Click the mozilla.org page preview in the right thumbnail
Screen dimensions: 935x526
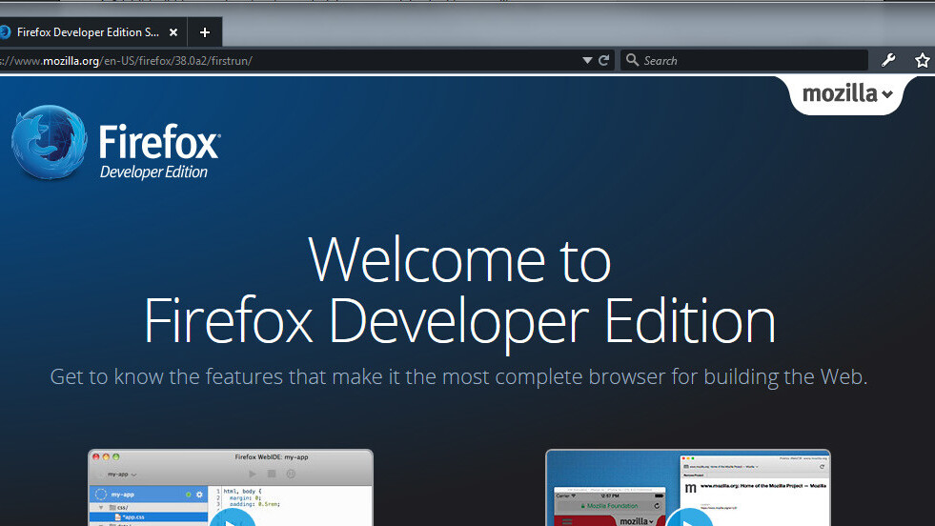point(753,491)
